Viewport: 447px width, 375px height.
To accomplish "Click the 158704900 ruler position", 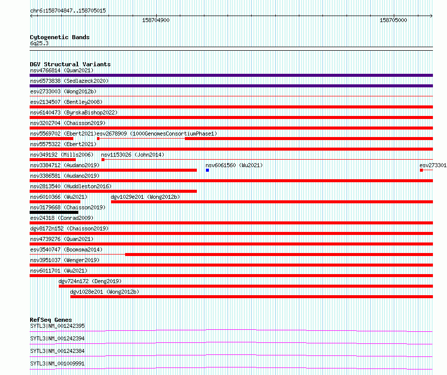I will pos(156,20).
